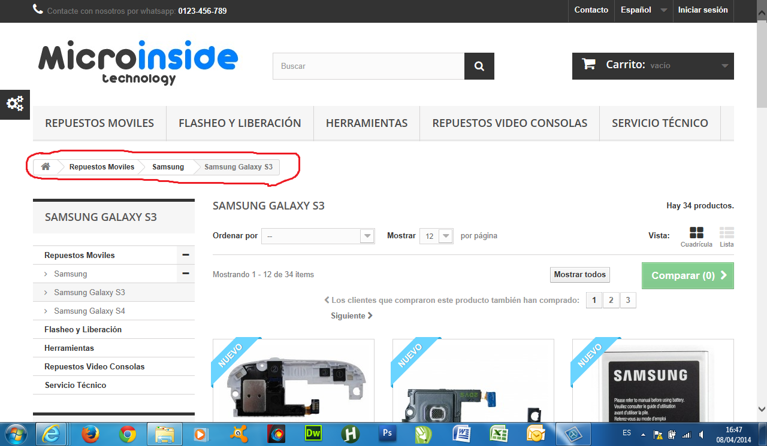This screenshot has height=446, width=767.
Task: Open Microsoft Excel from the taskbar
Action: tap(499, 433)
